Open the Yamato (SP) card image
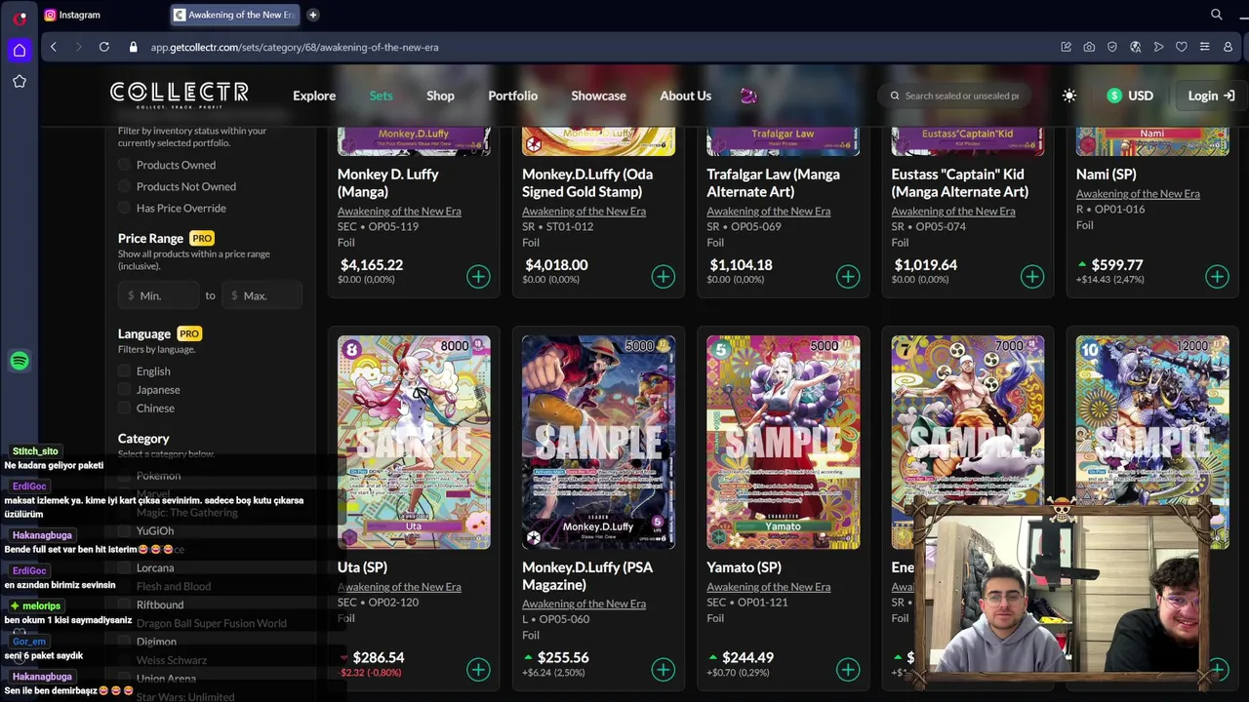 point(783,442)
